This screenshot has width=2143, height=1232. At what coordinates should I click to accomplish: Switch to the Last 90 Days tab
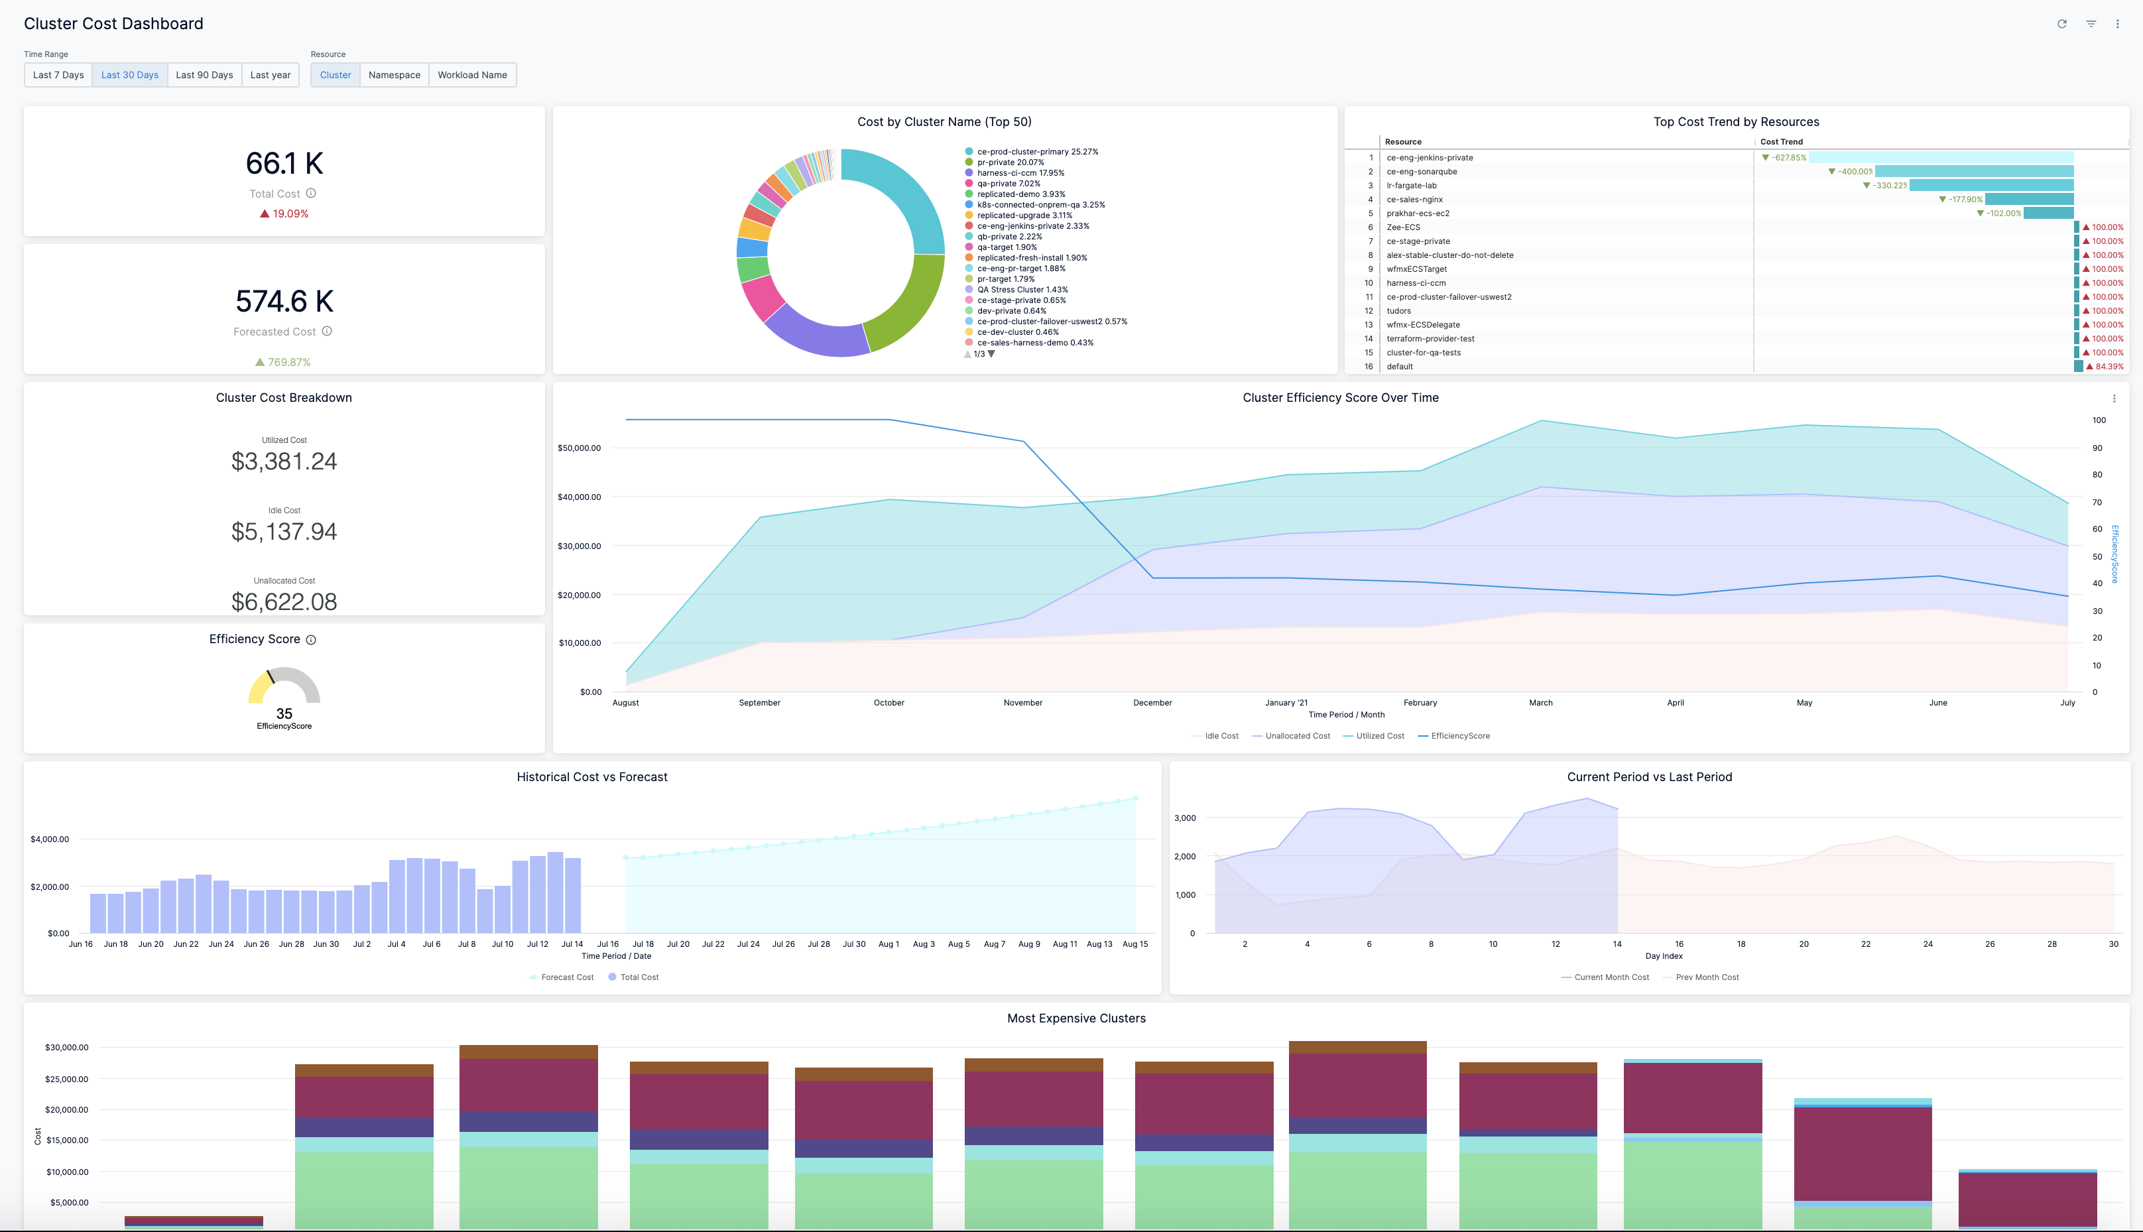click(x=204, y=74)
